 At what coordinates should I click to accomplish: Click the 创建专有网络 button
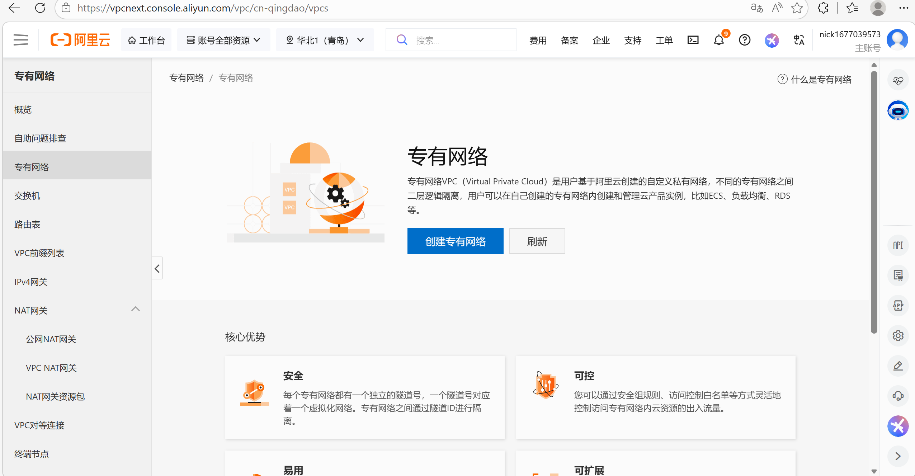click(x=455, y=241)
